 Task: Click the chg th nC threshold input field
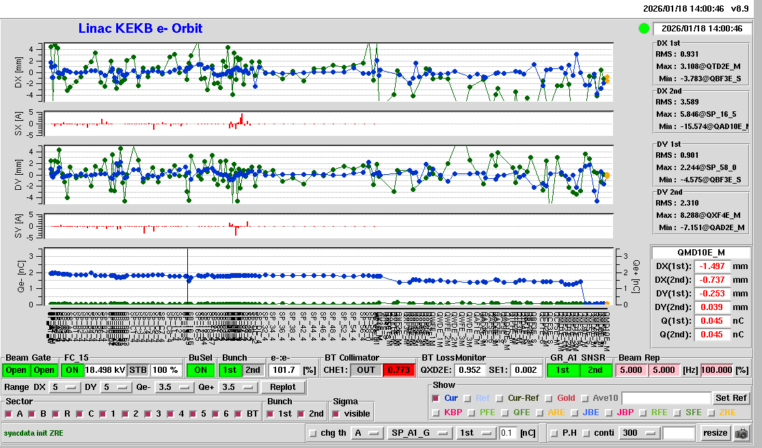pyautogui.click(x=508, y=433)
